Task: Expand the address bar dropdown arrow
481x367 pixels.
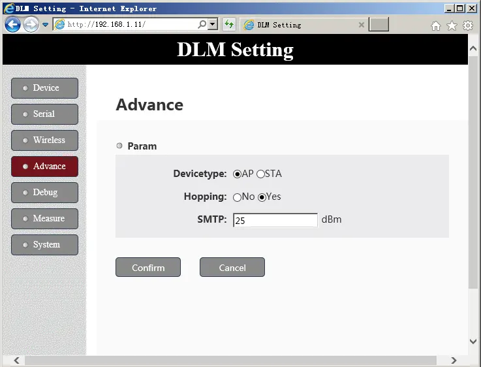Action: pyautogui.click(x=213, y=25)
